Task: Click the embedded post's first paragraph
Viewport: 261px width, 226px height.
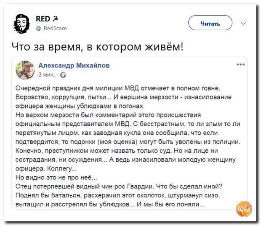Action: (123, 97)
